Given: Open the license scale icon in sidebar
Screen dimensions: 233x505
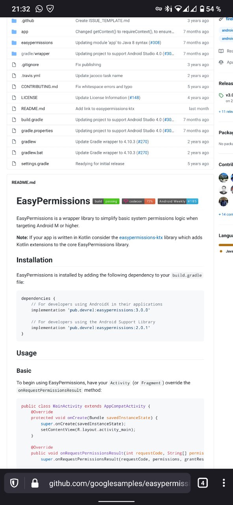Looking at the screenshot, I should coord(221,62).
